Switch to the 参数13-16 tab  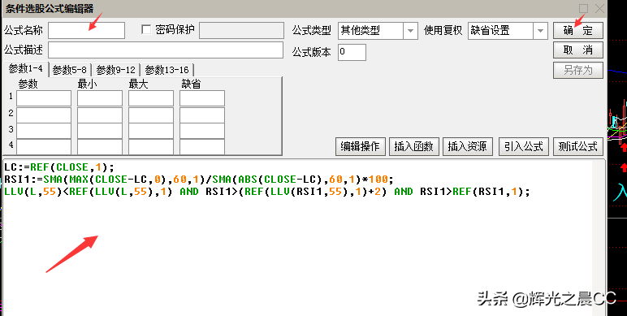(167, 71)
